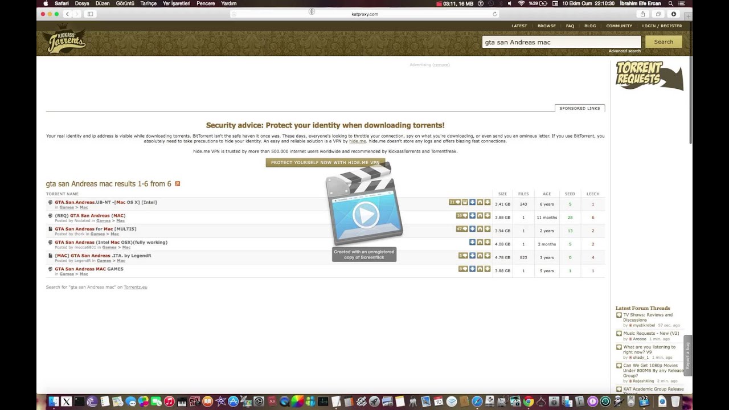Open the 16 comments badge on (REQ) GTA San Andreas

[462, 215]
